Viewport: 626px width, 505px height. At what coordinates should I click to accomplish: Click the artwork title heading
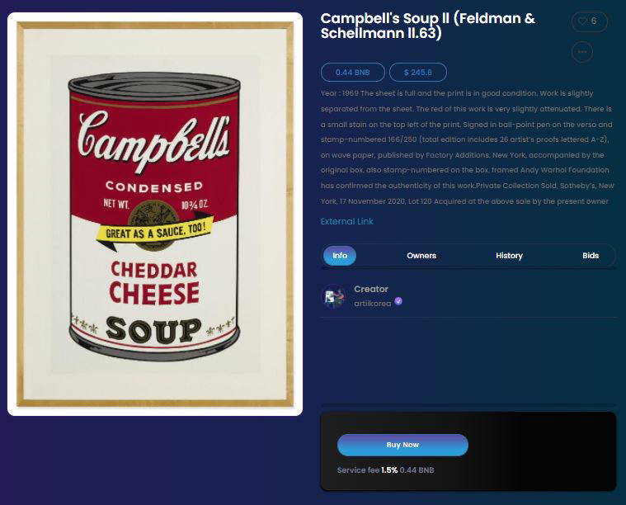point(428,26)
